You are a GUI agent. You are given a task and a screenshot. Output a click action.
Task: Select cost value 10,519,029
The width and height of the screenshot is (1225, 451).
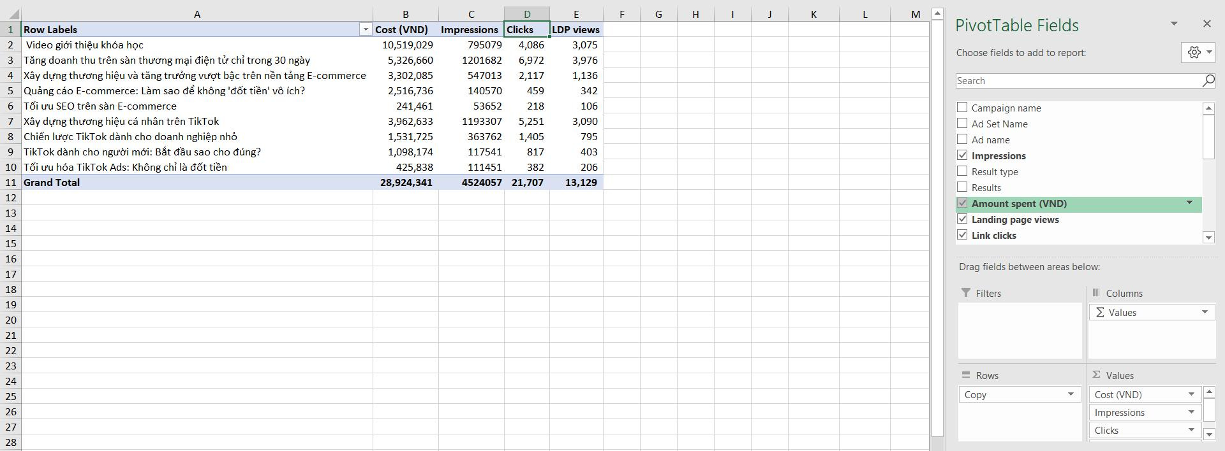(406, 45)
